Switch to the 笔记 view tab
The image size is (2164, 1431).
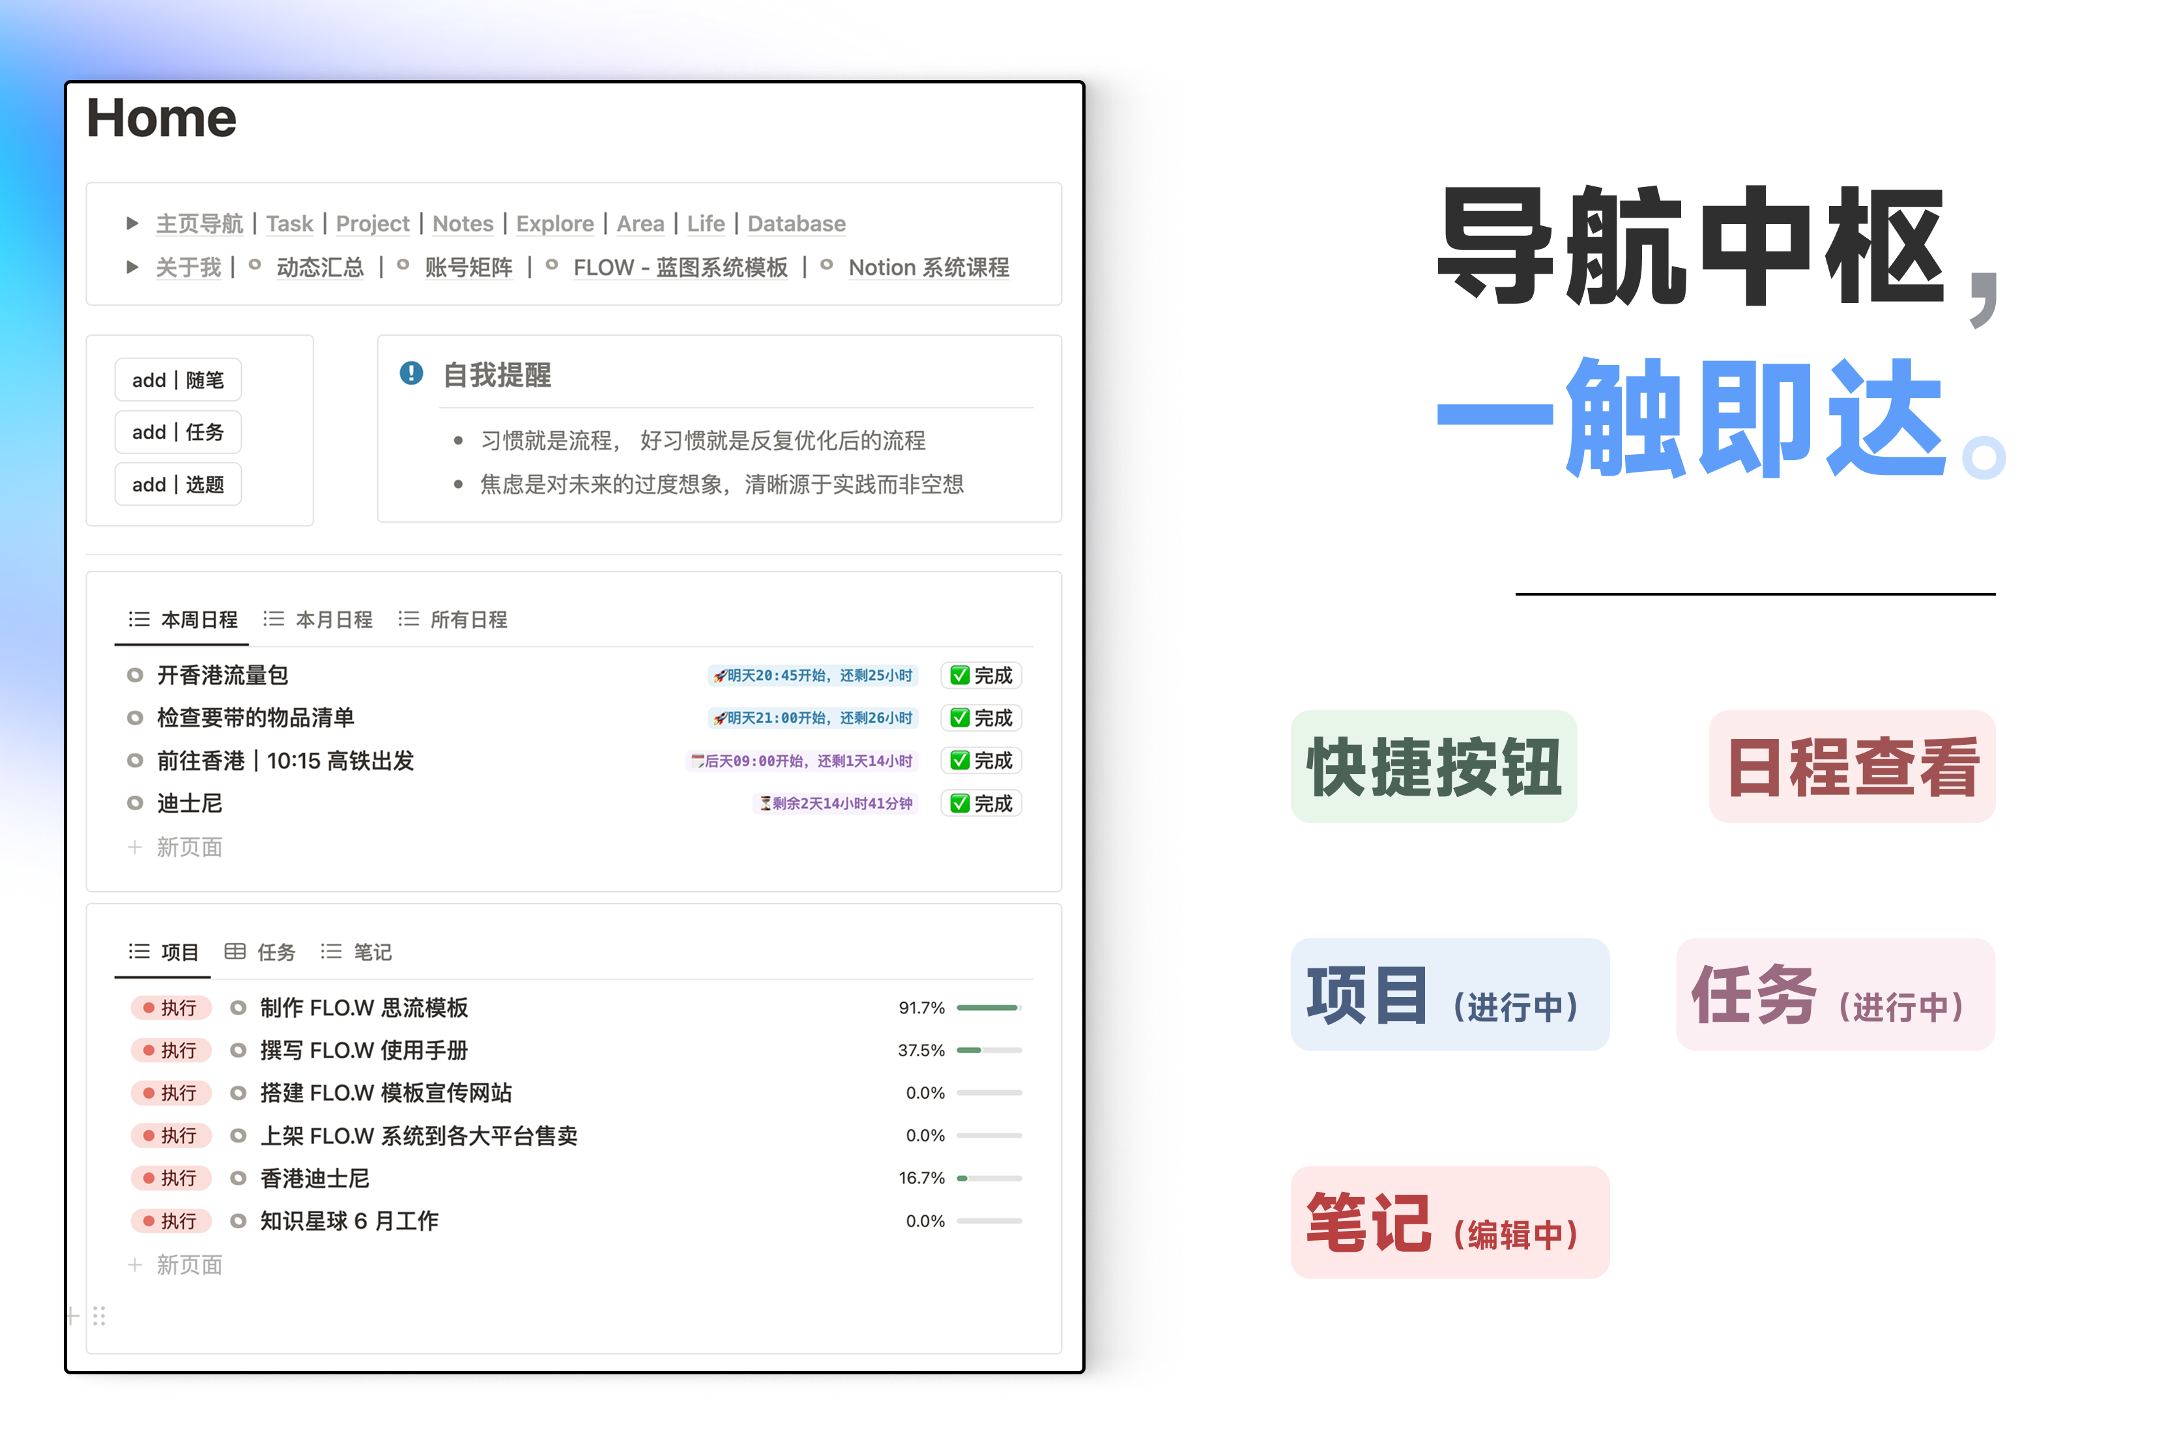point(356,952)
